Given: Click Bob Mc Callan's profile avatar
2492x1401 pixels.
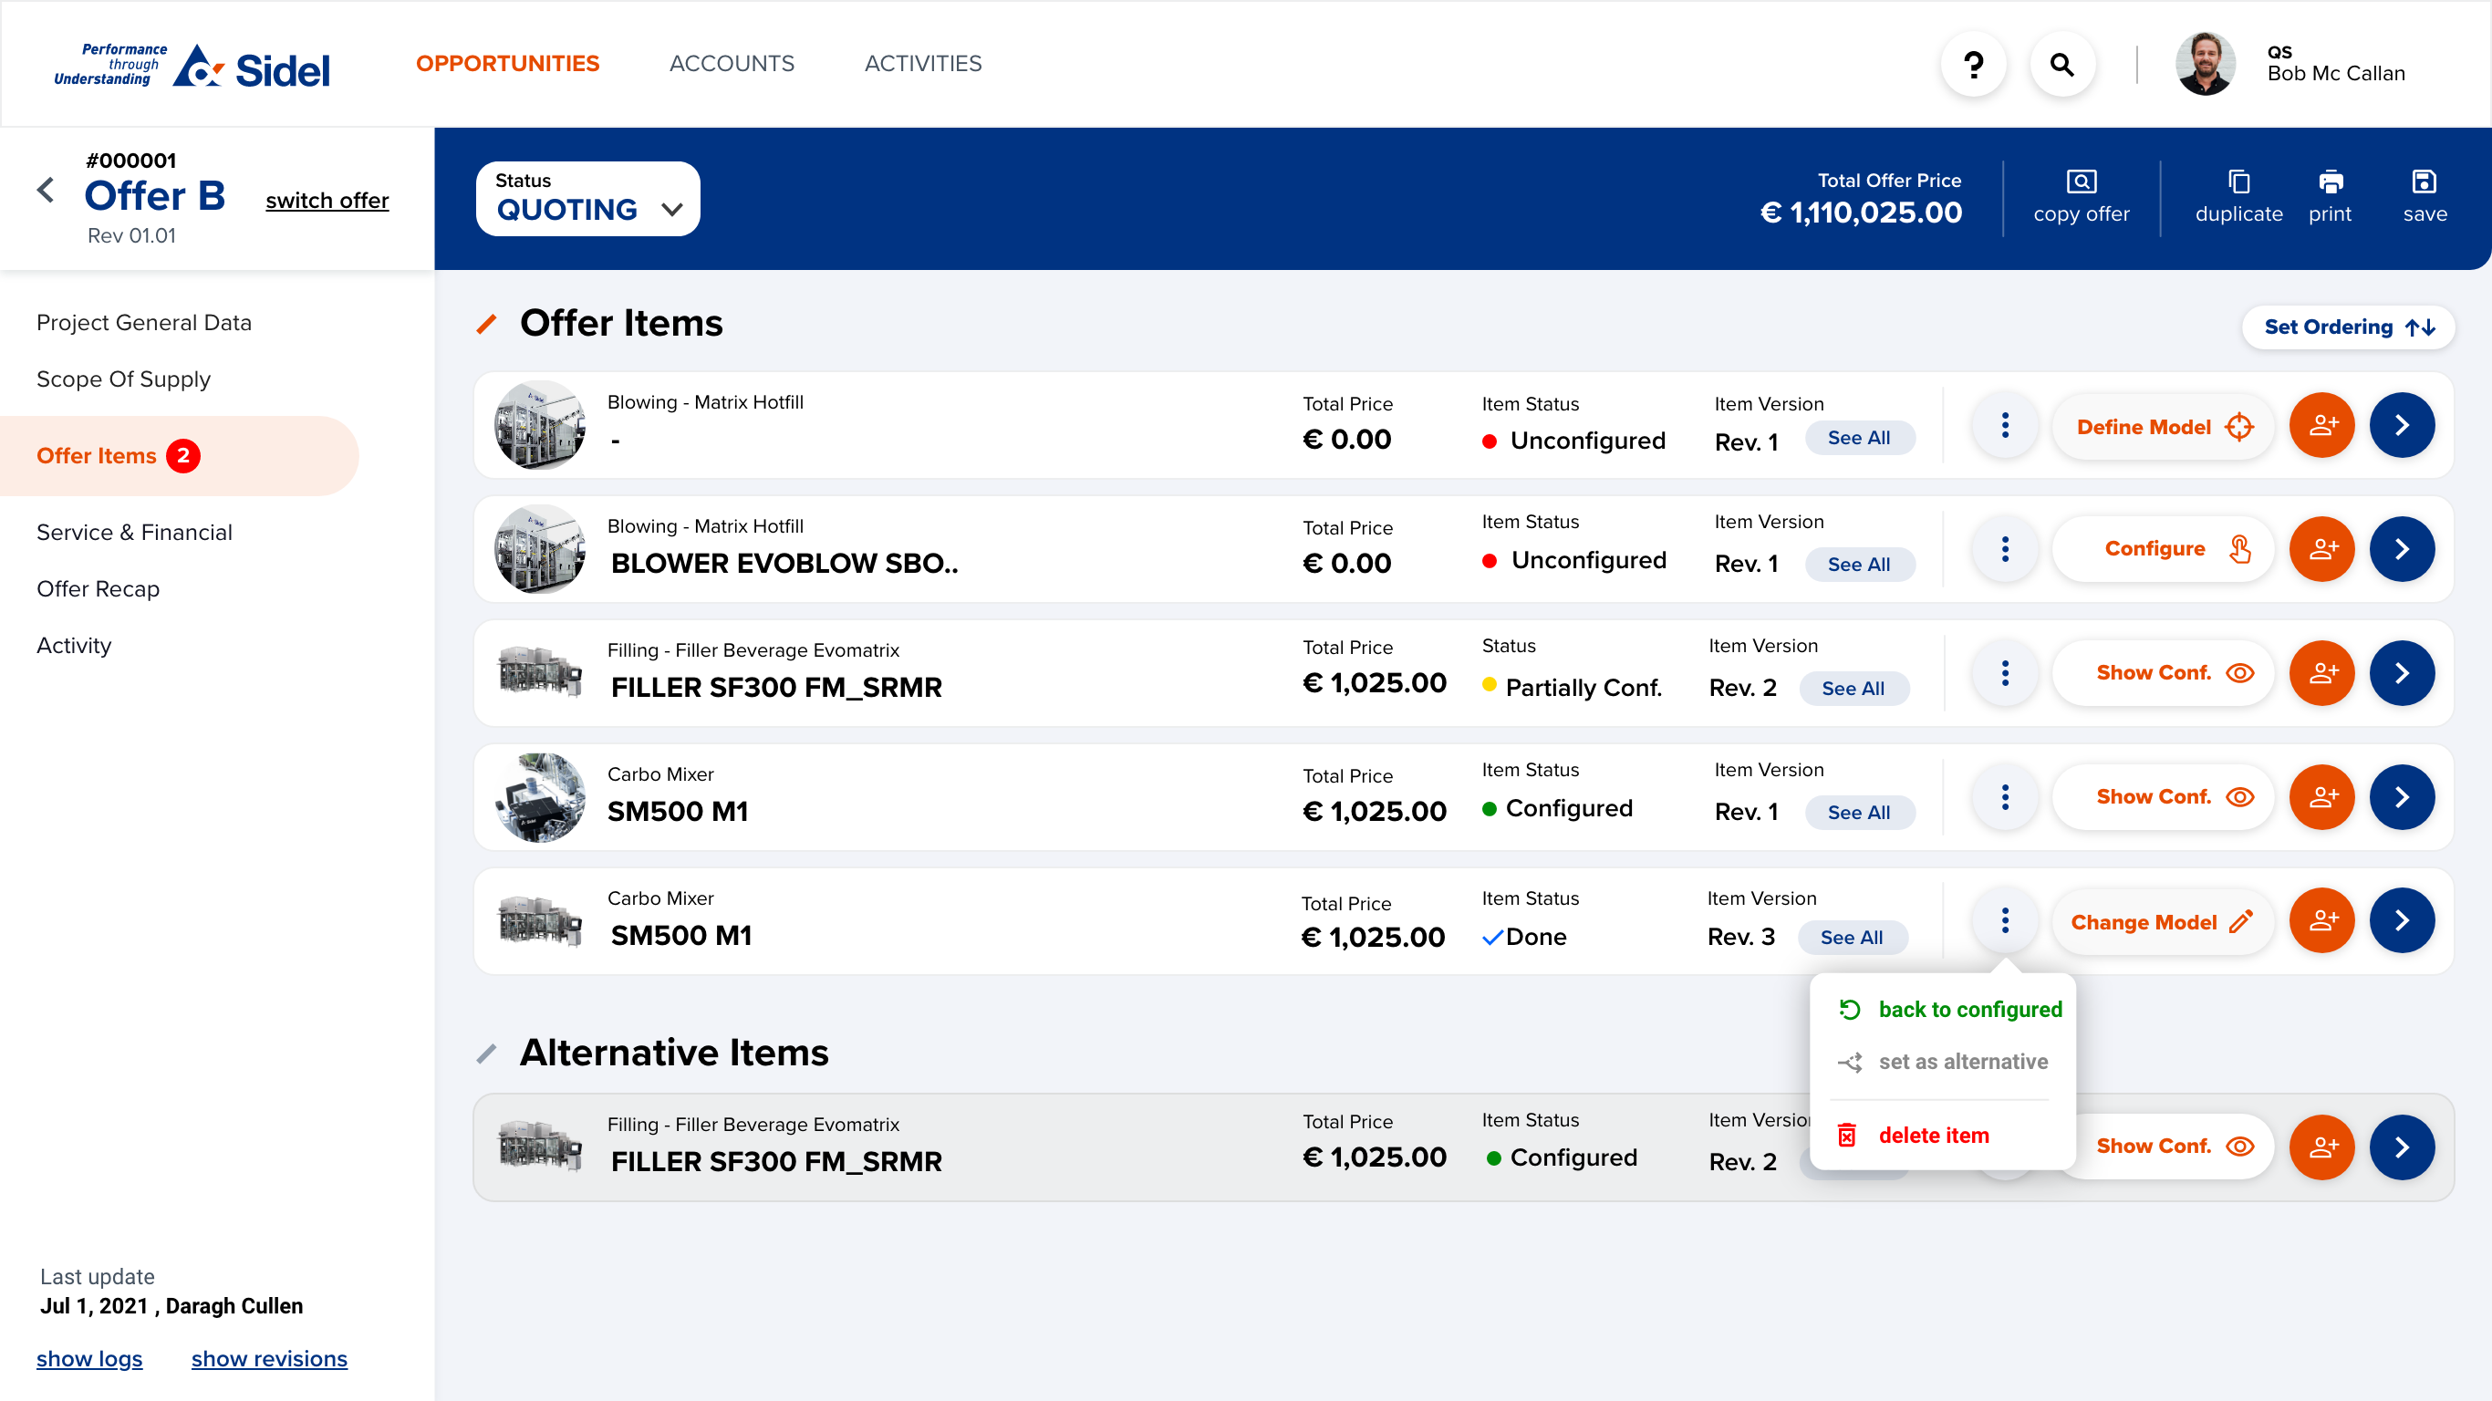Looking at the screenshot, I should click(2205, 64).
